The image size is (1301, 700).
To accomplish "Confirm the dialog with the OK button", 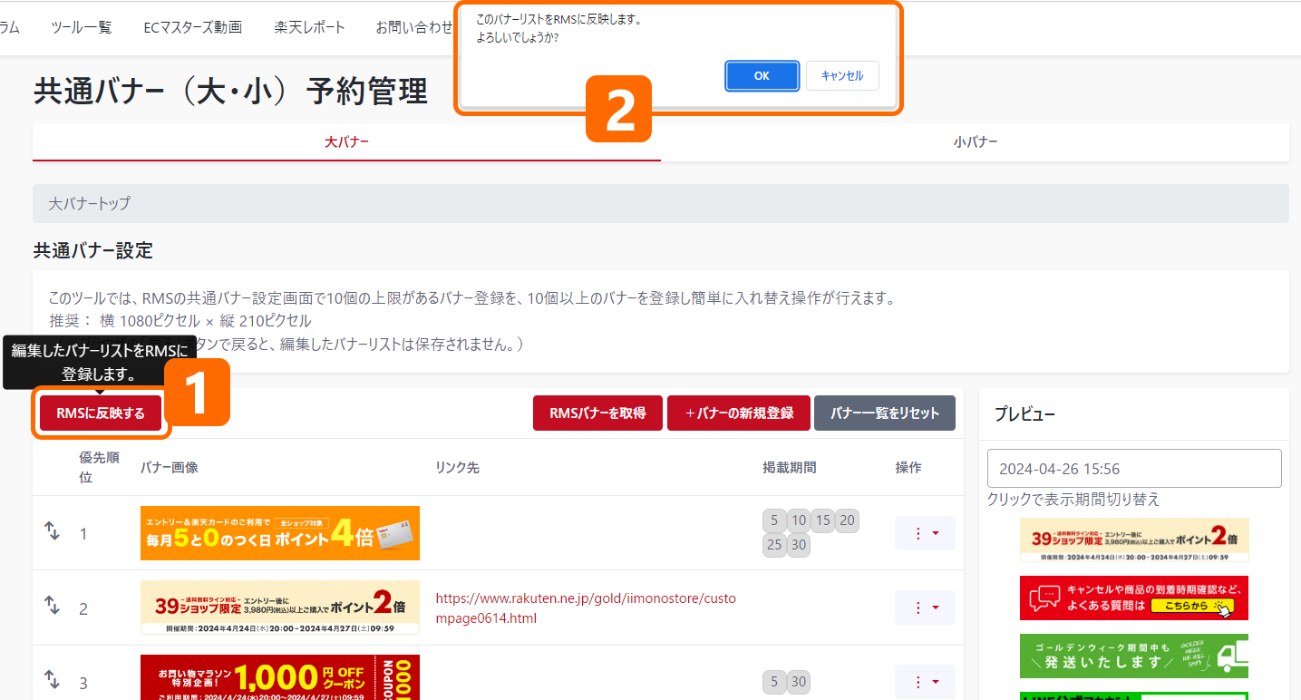I will [x=762, y=76].
